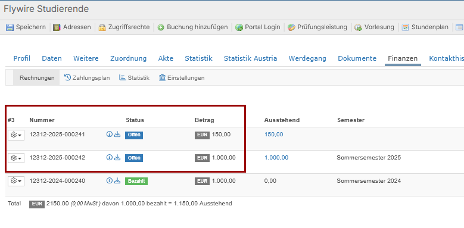Click the outstanding amount link 1.000,00
This screenshot has height=228, width=464.
coord(276,158)
